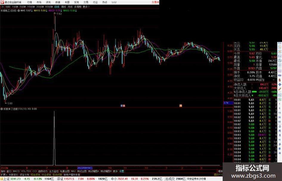Image resolution: width=282 pixels, height=181 pixels.
Task: Open the 资讯 menu
Action: [48, 2]
